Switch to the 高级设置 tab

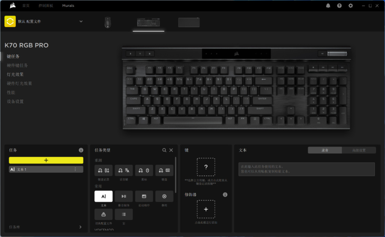pos(359,150)
